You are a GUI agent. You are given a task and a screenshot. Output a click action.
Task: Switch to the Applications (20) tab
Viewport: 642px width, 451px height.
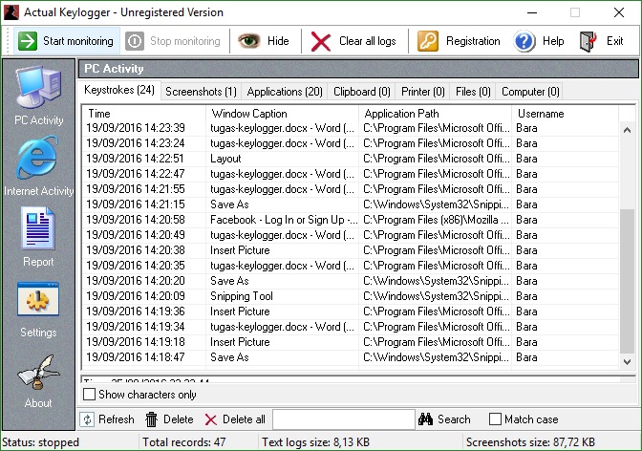[x=285, y=92]
